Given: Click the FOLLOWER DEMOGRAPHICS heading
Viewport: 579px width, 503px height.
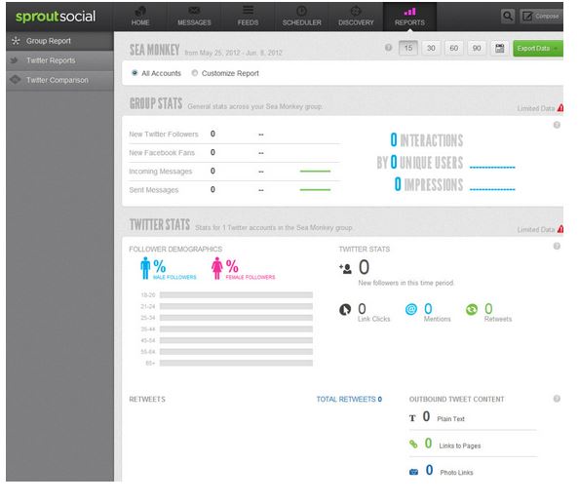Looking at the screenshot, I should coord(175,249).
